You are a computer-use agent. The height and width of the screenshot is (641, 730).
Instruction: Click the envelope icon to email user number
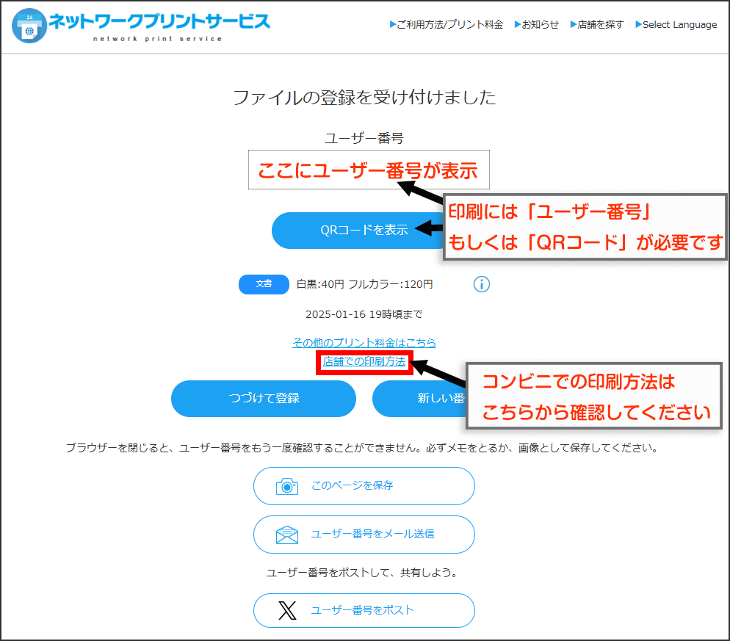click(287, 535)
